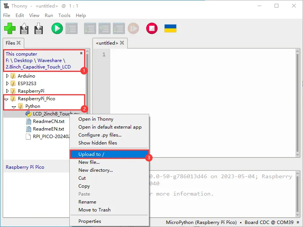
Task: Select Open in default external app
Action: coord(109,127)
